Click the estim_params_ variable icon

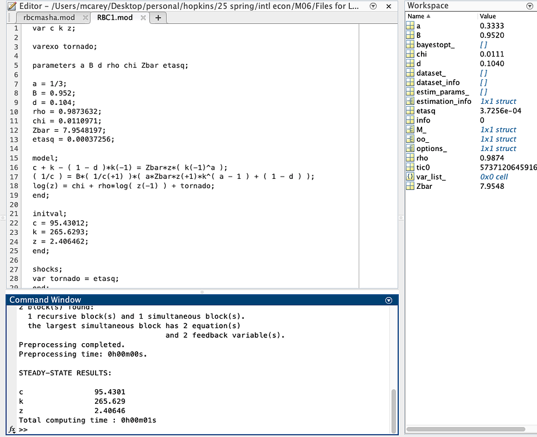tap(410, 91)
